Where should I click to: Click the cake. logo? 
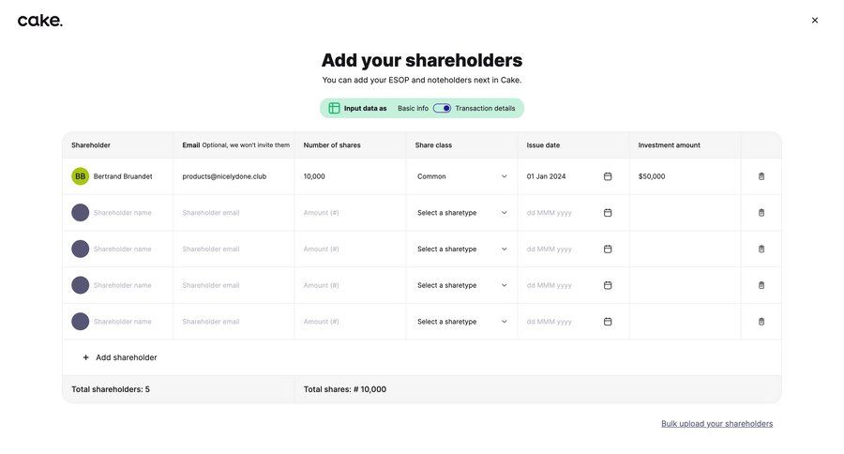pos(40,21)
